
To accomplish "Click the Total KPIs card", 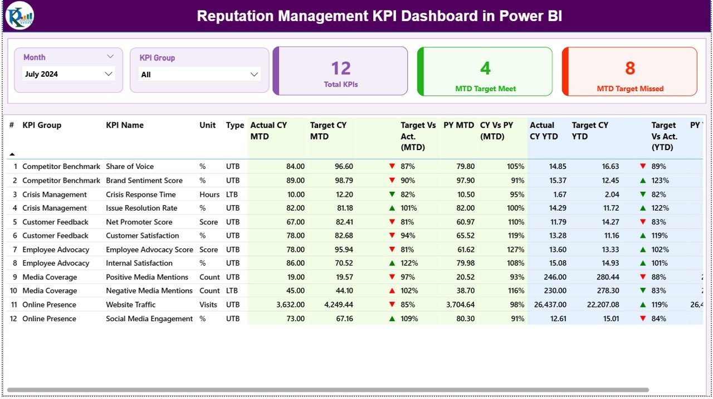I will [341, 71].
